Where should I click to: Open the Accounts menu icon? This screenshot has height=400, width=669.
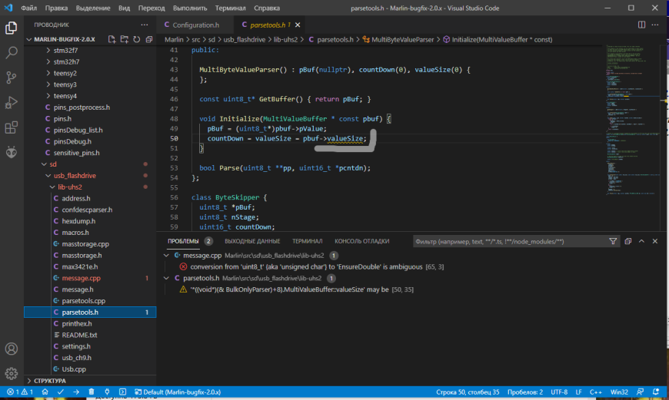click(x=11, y=349)
